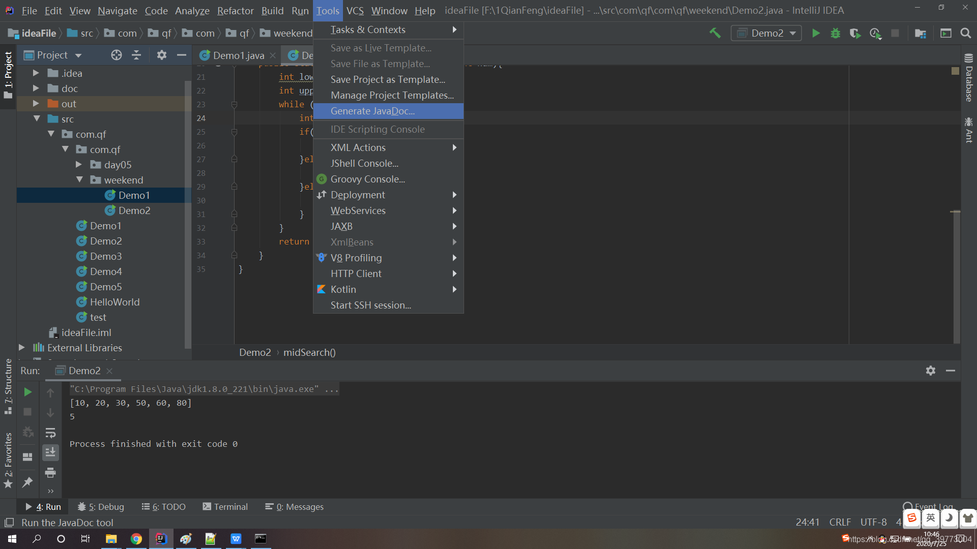Open the Kotlin submenu
This screenshot has width=977, height=549.
point(388,289)
